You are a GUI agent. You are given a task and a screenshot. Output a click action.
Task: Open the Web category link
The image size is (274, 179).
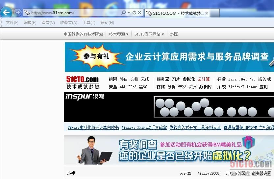[x=252, y=79]
